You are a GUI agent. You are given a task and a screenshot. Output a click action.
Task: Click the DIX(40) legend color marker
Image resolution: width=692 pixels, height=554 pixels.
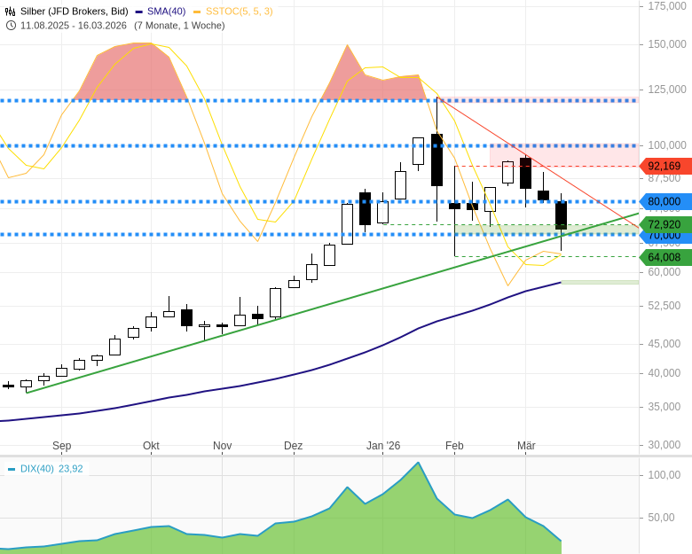12,469
